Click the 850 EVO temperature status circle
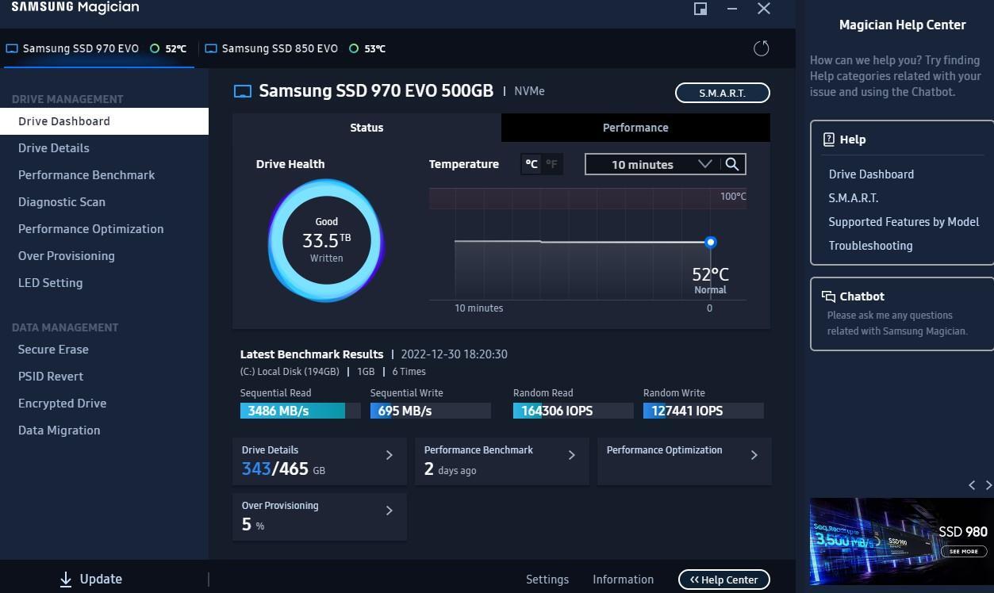Viewport: 994px width, 593px height. pyautogui.click(x=354, y=48)
